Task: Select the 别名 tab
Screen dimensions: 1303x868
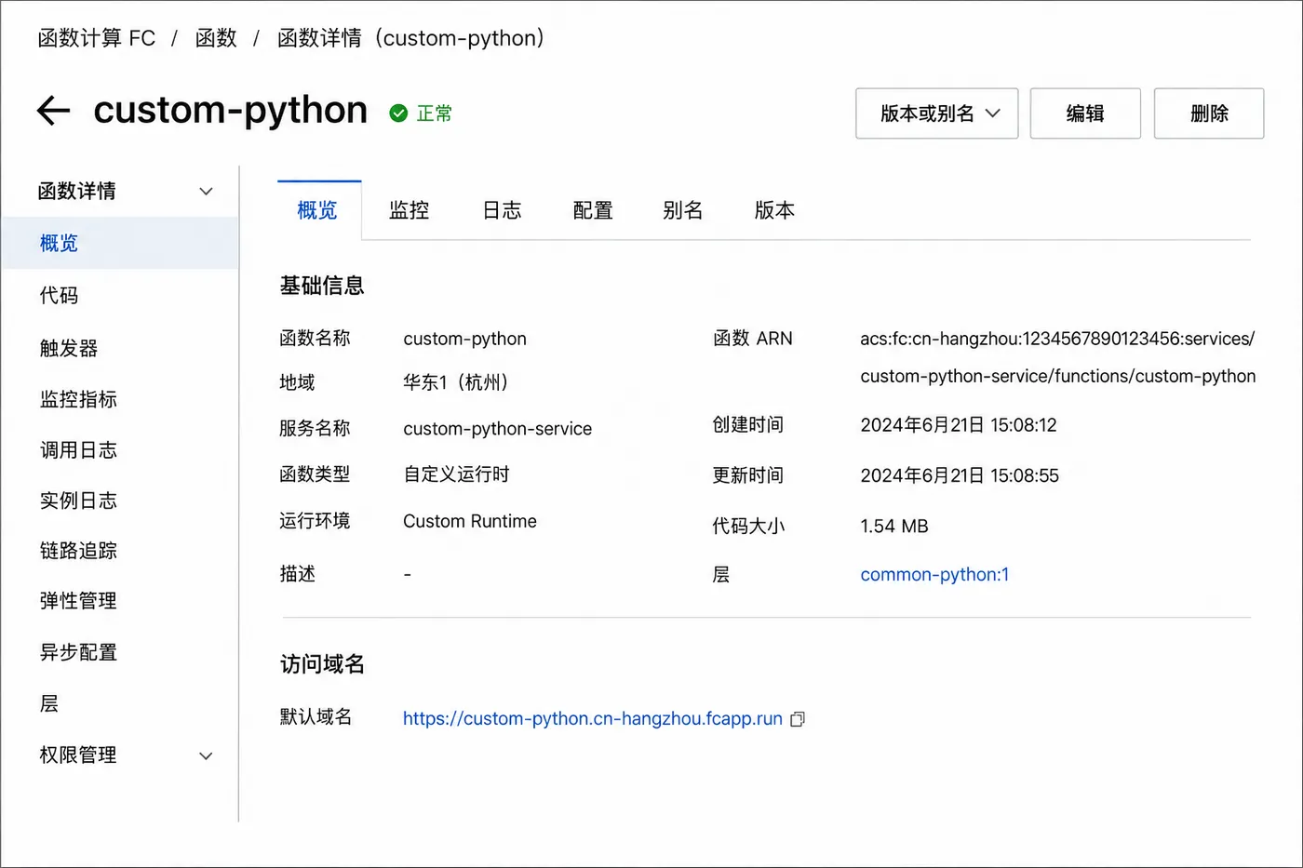Action: point(682,210)
